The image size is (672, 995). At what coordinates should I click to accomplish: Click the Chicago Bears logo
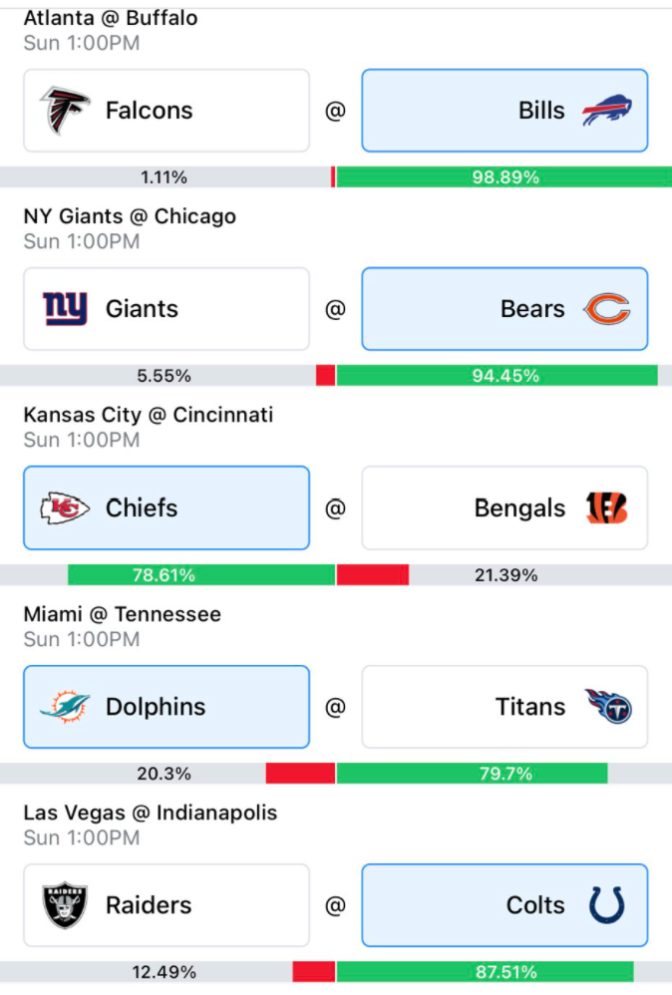(x=606, y=309)
